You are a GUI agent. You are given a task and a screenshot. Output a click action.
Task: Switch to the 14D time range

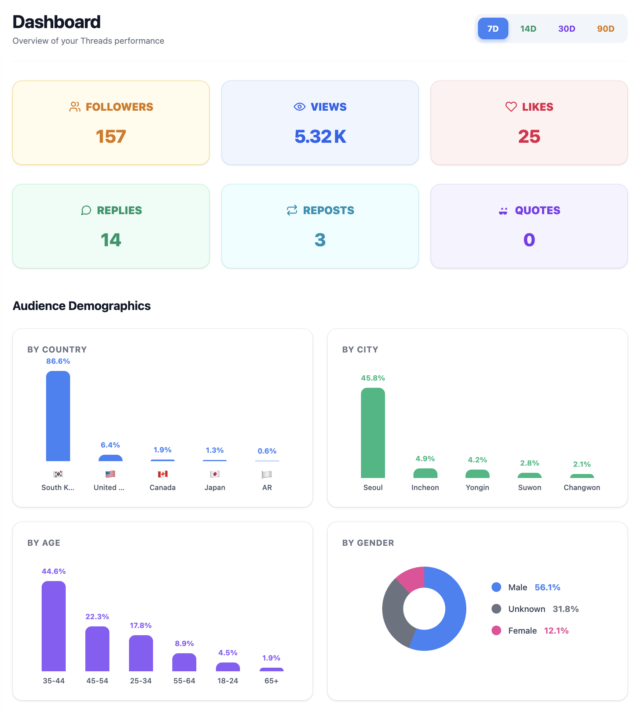point(528,28)
